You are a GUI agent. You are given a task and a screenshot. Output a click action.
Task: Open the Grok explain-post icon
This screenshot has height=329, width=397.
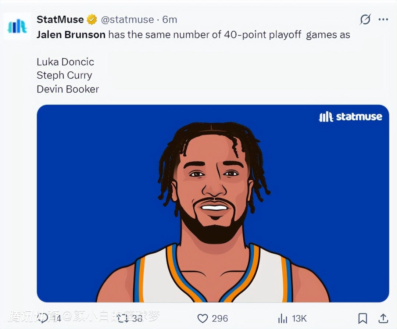tap(365, 19)
